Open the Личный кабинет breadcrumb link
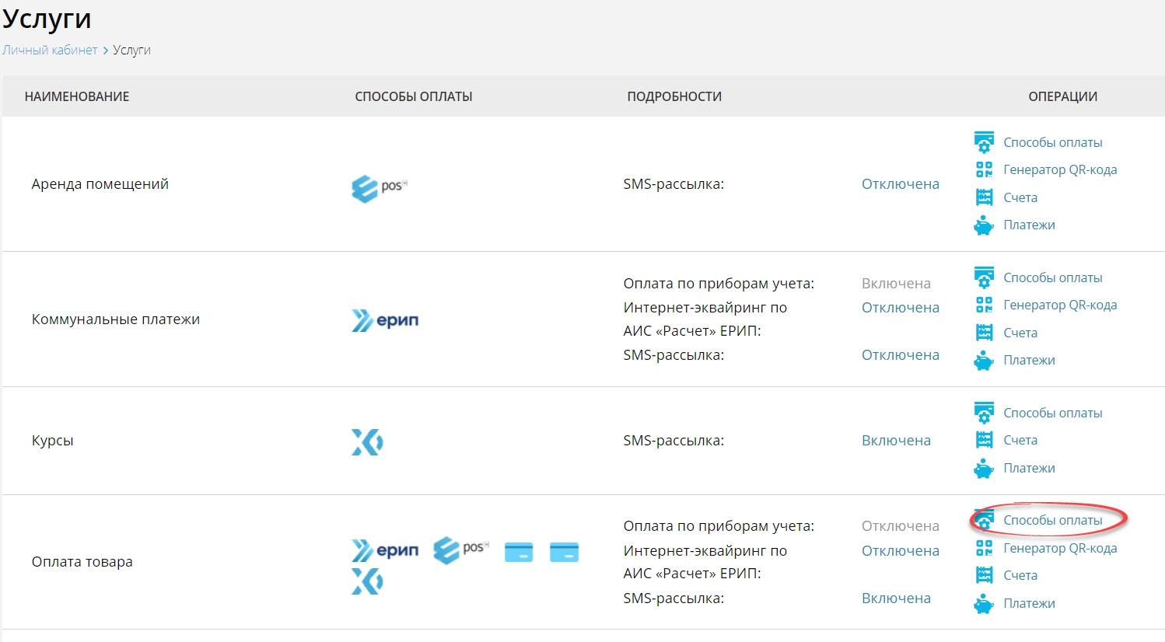The width and height of the screenshot is (1165, 642). (x=50, y=50)
